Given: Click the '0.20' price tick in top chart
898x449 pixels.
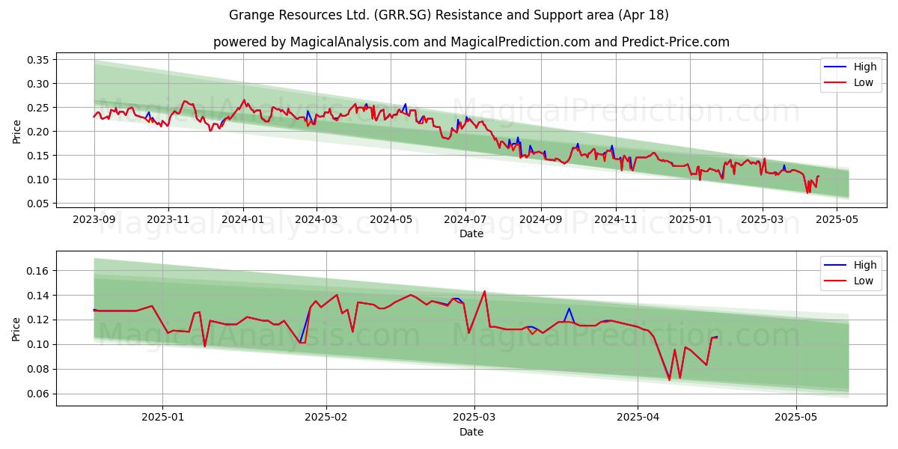Looking at the screenshot, I should point(37,132).
